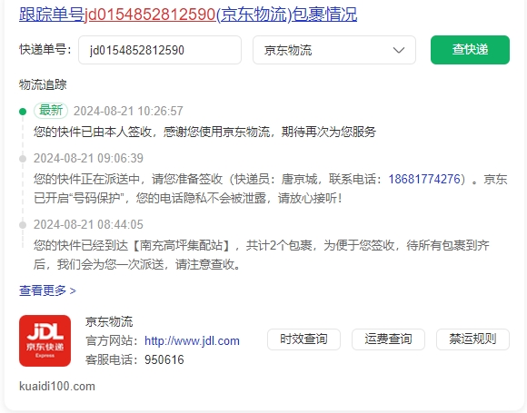Focus the 快递单号 tracking number input
The width and height of the screenshot is (527, 413).
[x=160, y=50]
